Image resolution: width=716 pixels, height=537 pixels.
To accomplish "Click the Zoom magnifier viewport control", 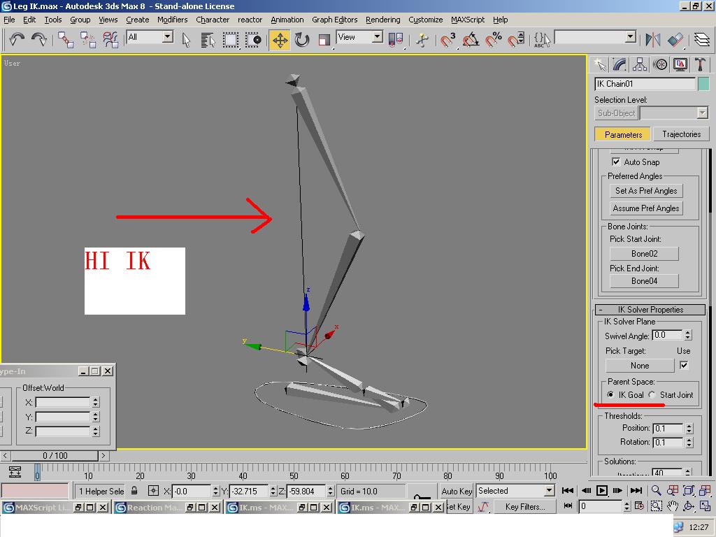I will [656, 490].
